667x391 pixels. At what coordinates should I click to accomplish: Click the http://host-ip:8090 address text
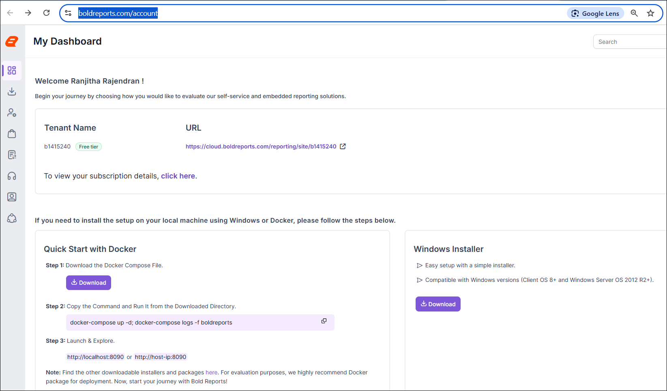tap(161, 357)
